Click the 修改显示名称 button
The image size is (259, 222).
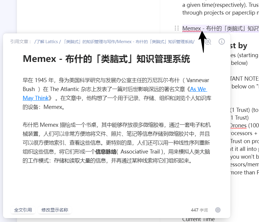coord(55,210)
